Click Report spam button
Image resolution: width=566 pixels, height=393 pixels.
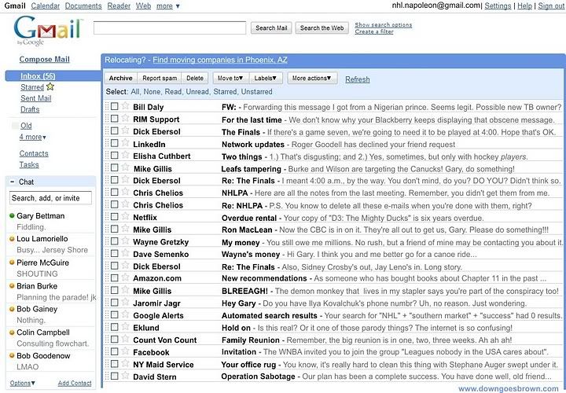pyautogui.click(x=160, y=78)
